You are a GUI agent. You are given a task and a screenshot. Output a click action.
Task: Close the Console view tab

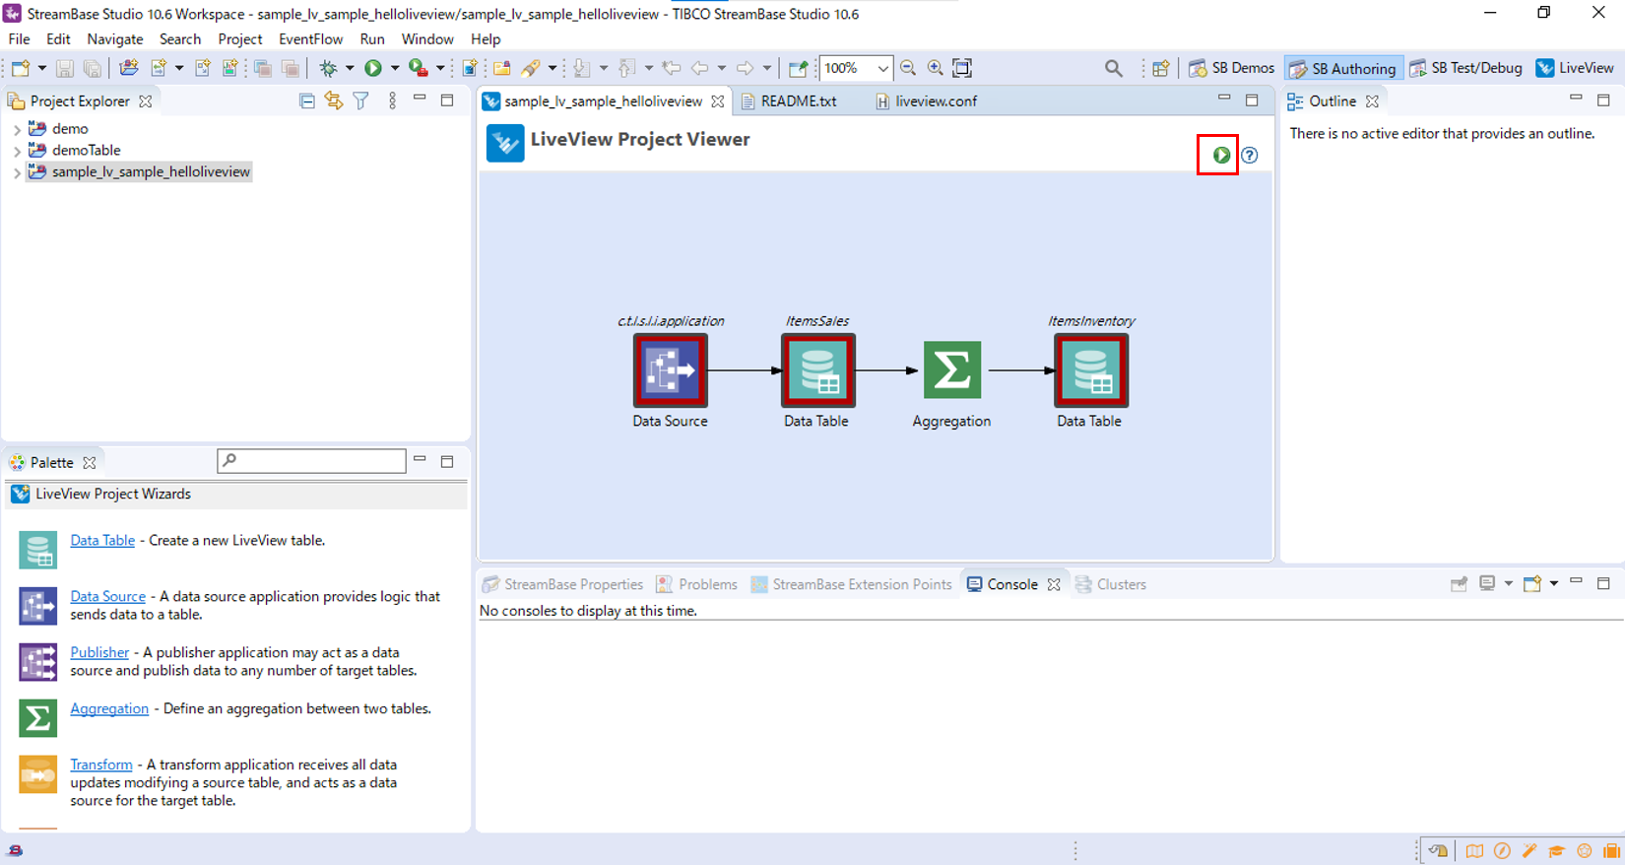(x=1054, y=585)
